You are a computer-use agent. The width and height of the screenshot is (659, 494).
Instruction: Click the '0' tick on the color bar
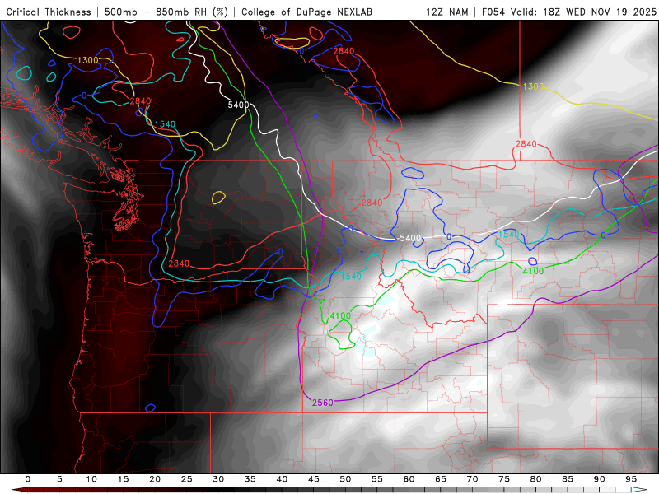coord(28,479)
